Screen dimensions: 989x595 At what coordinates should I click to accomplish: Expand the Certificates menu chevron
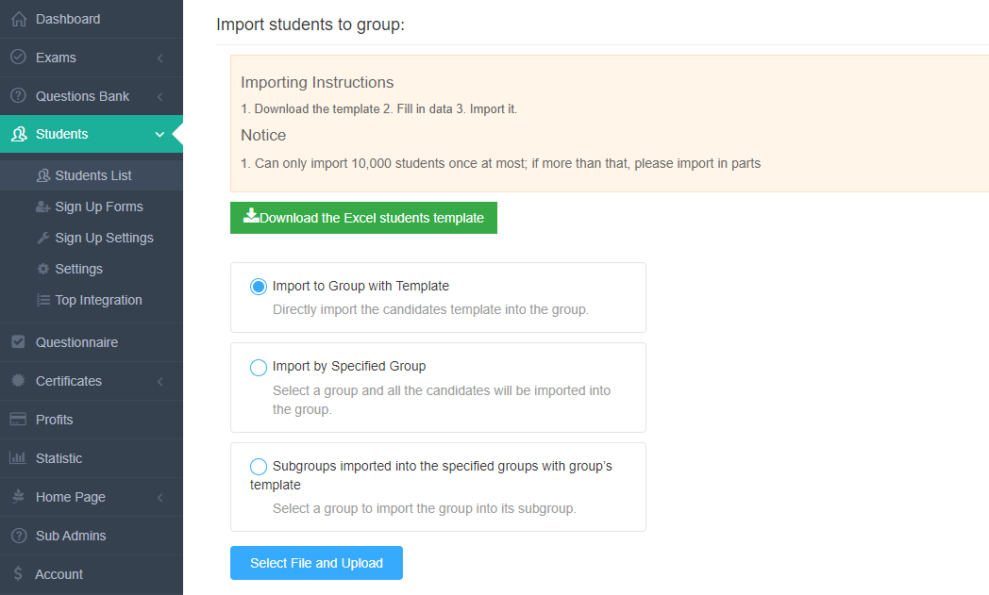(x=160, y=381)
